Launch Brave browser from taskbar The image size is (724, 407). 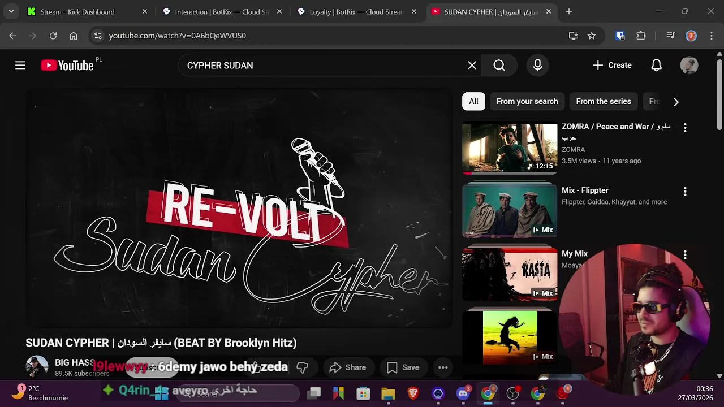coord(413,393)
